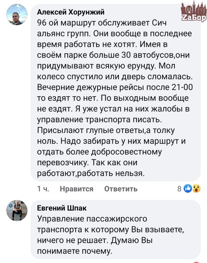Open the comment's '1 ч.' timestamp
Viewport: 207px width, 263px height.
tap(43, 189)
